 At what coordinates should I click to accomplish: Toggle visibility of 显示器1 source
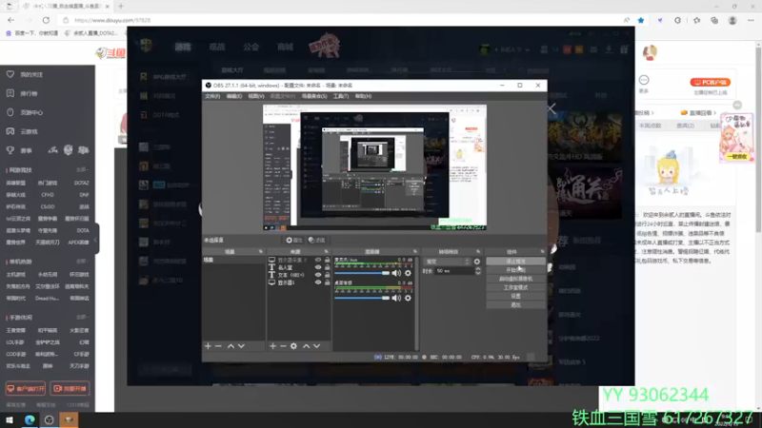pyautogui.click(x=318, y=282)
